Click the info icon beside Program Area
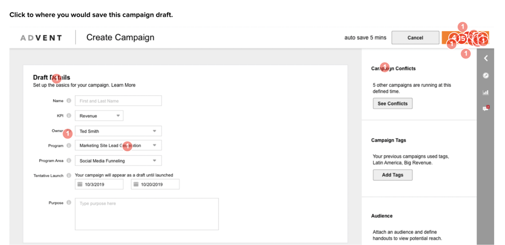Viewport: 505px width, 245px height. coord(69,160)
